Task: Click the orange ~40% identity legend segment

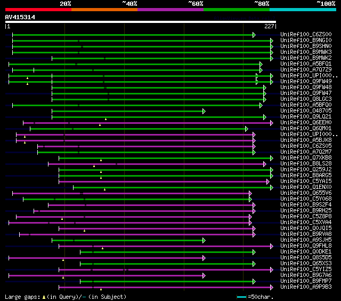Action: (x=104, y=10)
